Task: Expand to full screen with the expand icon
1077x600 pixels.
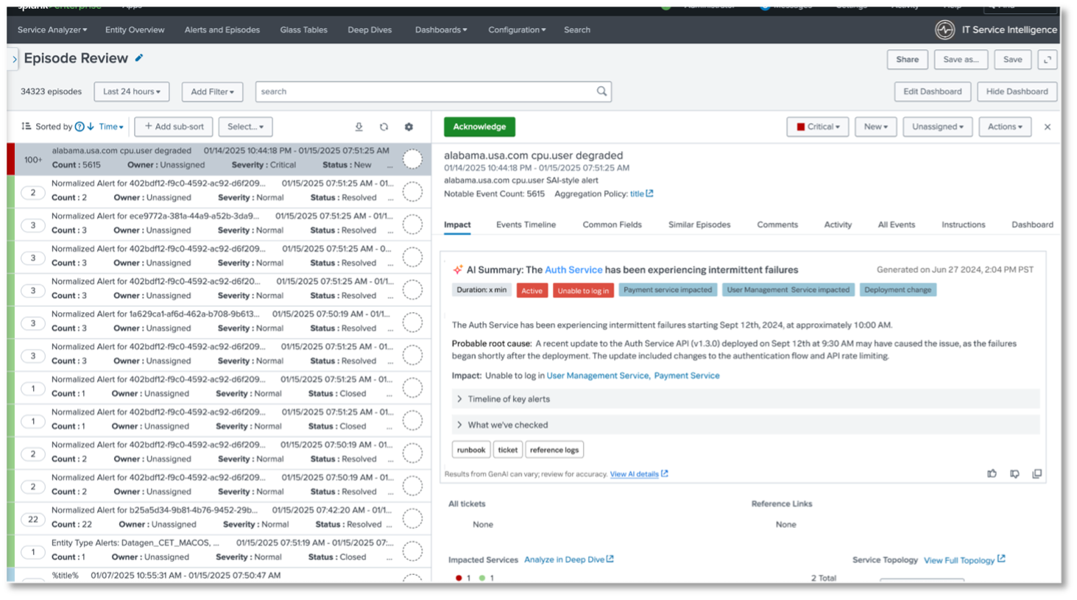Action: [x=1048, y=60]
